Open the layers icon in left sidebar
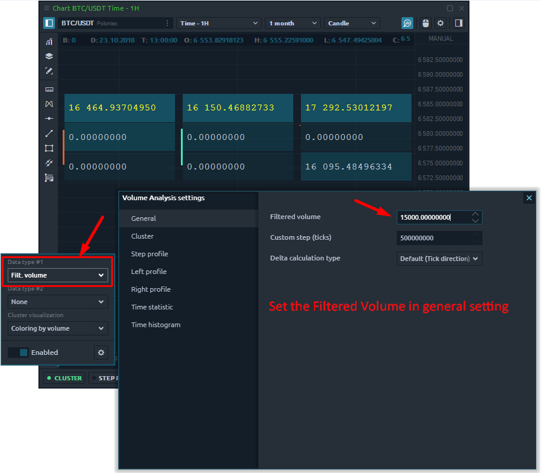541x473 pixels. (x=49, y=56)
